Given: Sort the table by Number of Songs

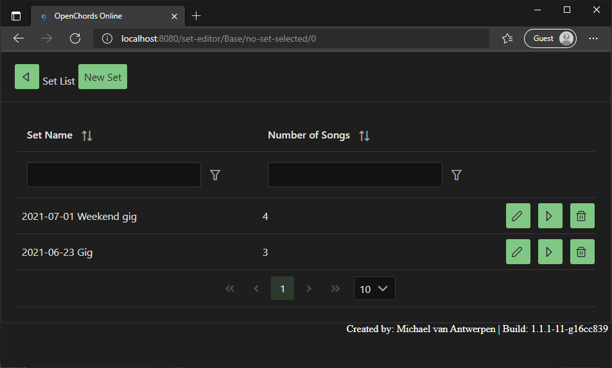Looking at the screenshot, I should click(364, 135).
